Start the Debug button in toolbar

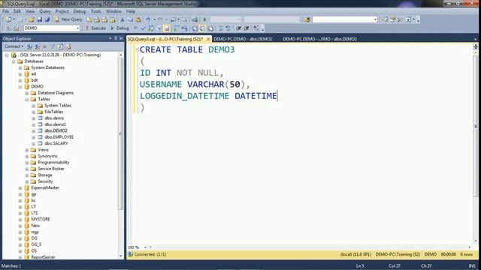(x=119, y=28)
